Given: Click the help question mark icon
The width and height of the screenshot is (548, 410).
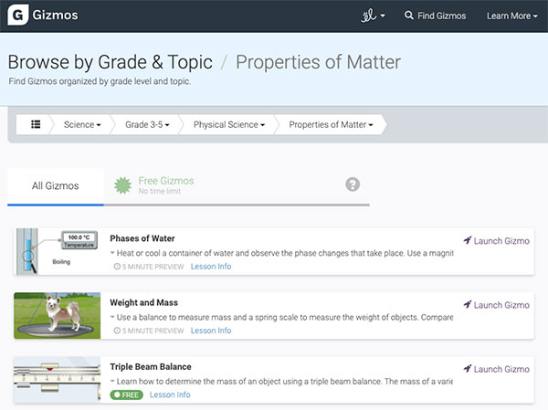Looking at the screenshot, I should tap(353, 184).
